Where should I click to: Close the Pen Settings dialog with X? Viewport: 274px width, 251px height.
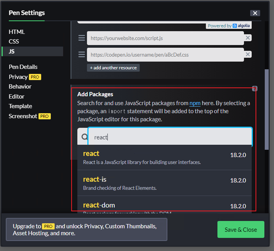[255, 13]
